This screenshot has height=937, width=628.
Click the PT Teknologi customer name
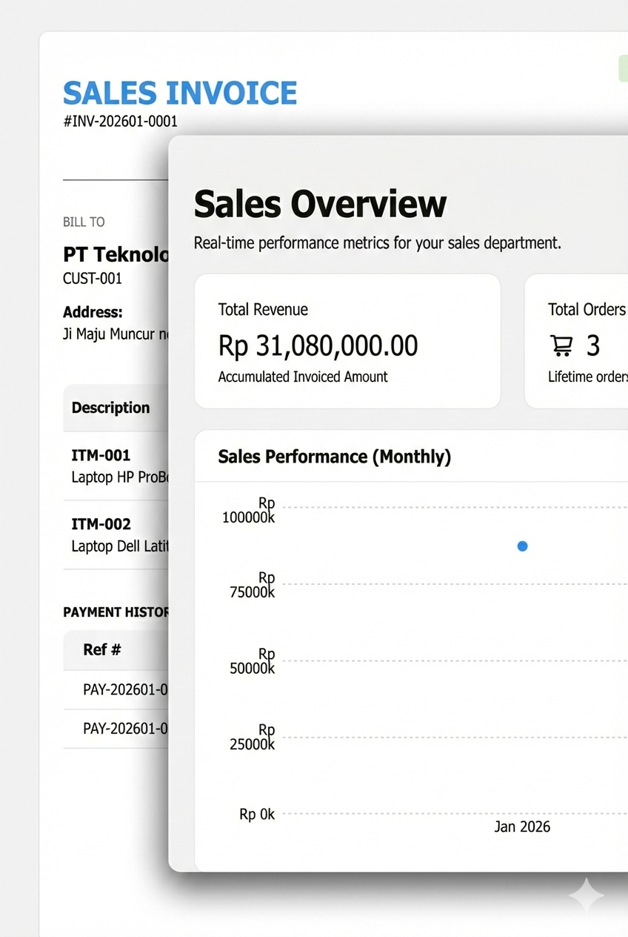[x=116, y=255]
